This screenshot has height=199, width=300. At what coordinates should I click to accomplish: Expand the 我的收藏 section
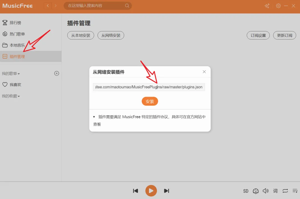[11, 96]
